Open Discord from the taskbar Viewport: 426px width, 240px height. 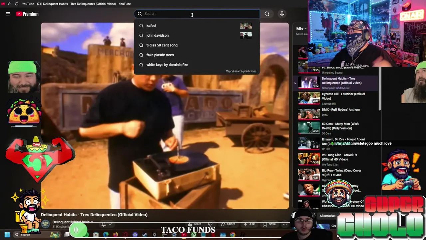[x=135, y=235]
